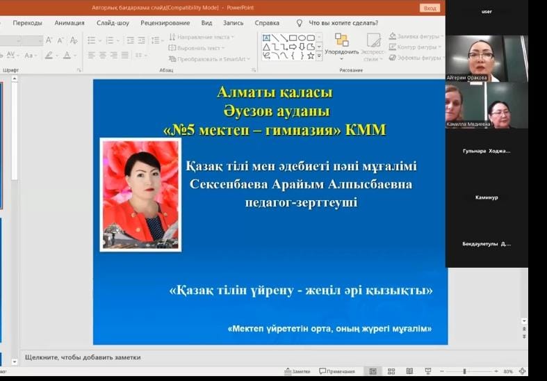Click the bulleted list icon
This screenshot has height=381, width=547.
tap(92, 40)
